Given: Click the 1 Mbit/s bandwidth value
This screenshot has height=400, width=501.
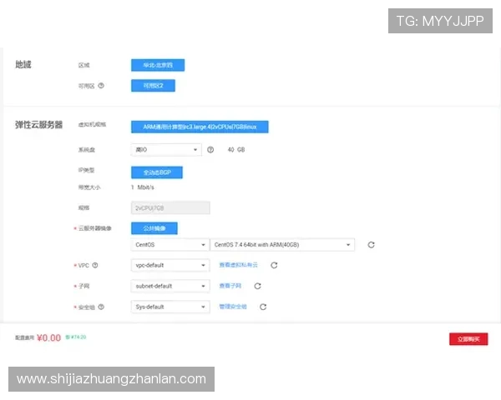Looking at the screenshot, I should pos(143,187).
